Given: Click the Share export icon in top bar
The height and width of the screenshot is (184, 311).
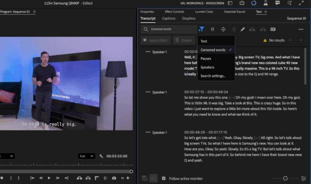Looking at the screenshot, I should (x=242, y=3).
